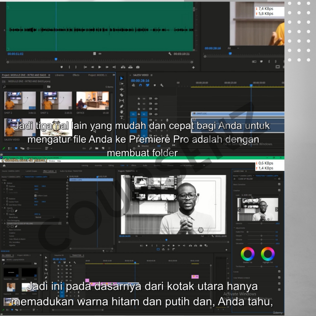This screenshot has height=316, width=316.
Task: Click the export frame camera icon in Program monitor
Action: [201, 246]
